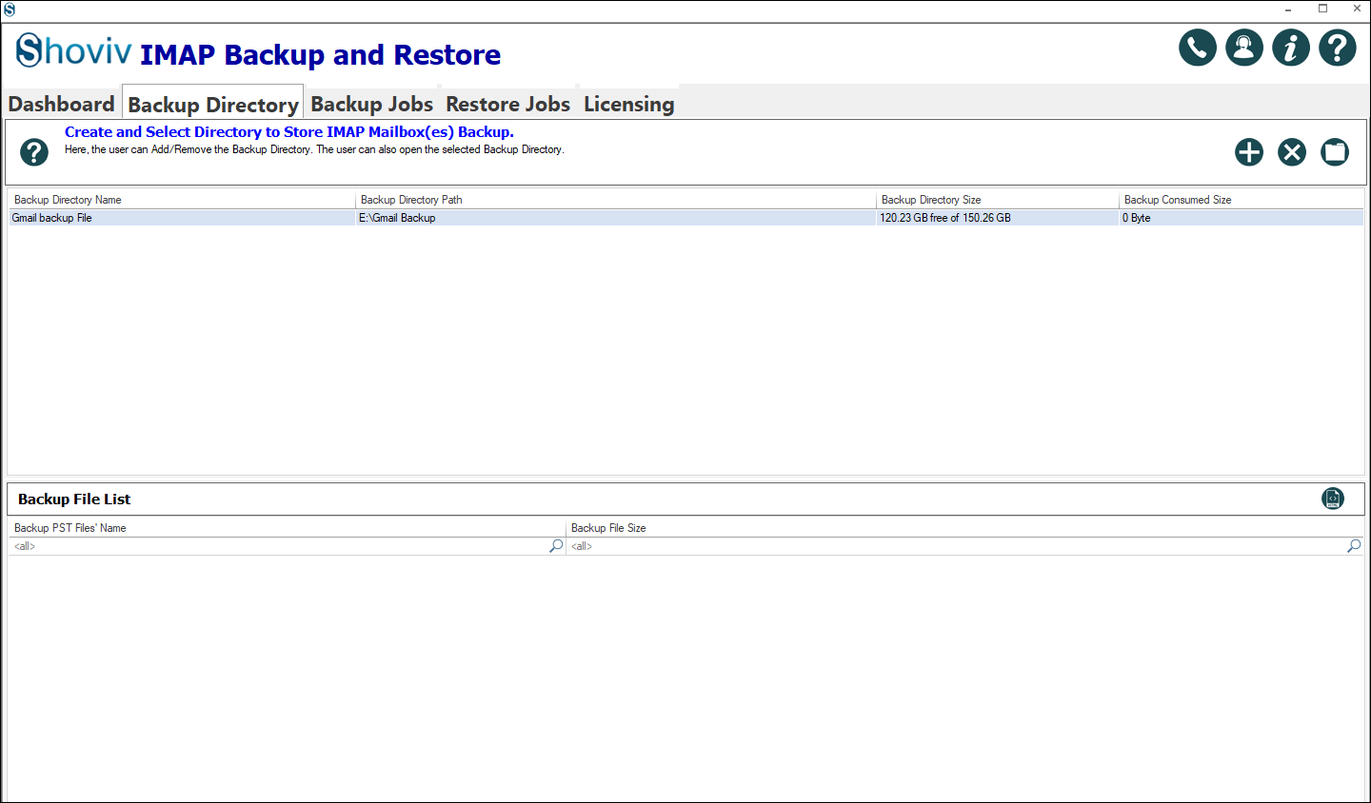
Task: Remove the backup directory with X icon
Action: [1292, 152]
